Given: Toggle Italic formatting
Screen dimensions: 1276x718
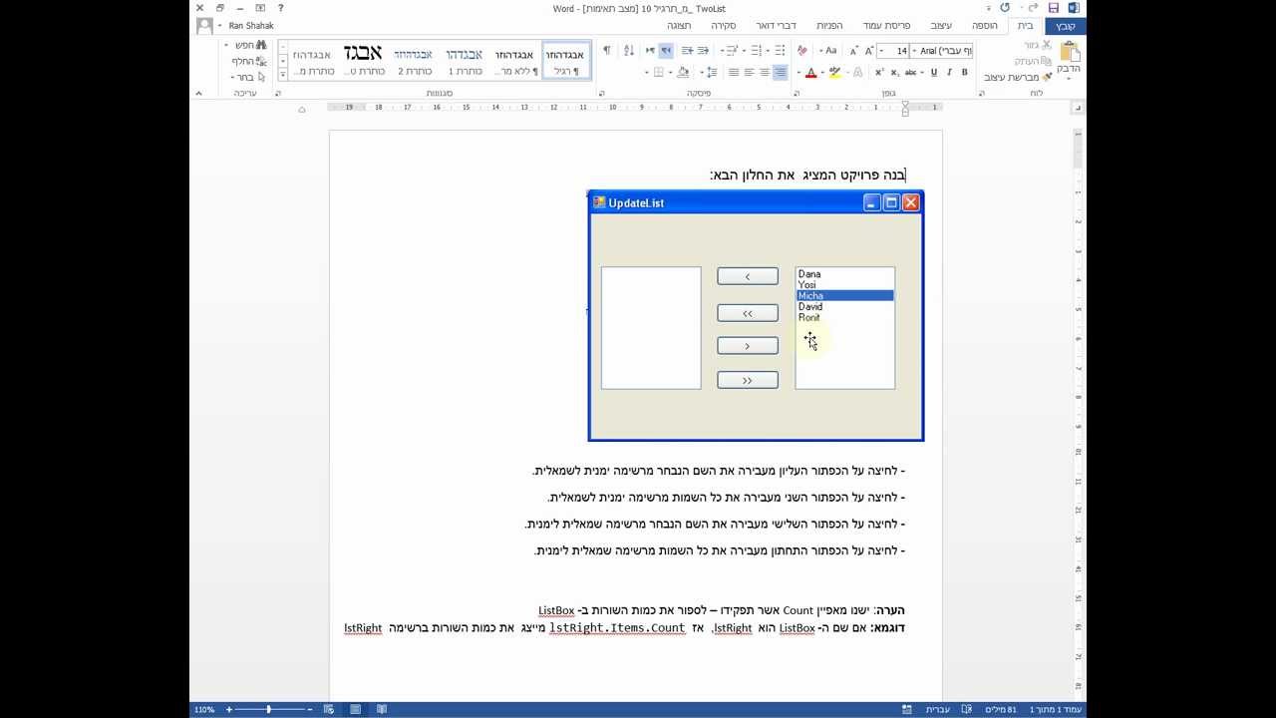Looking at the screenshot, I should coord(950,72).
